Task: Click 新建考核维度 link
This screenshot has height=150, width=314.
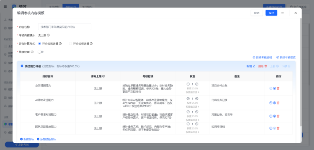Action: click(286, 57)
